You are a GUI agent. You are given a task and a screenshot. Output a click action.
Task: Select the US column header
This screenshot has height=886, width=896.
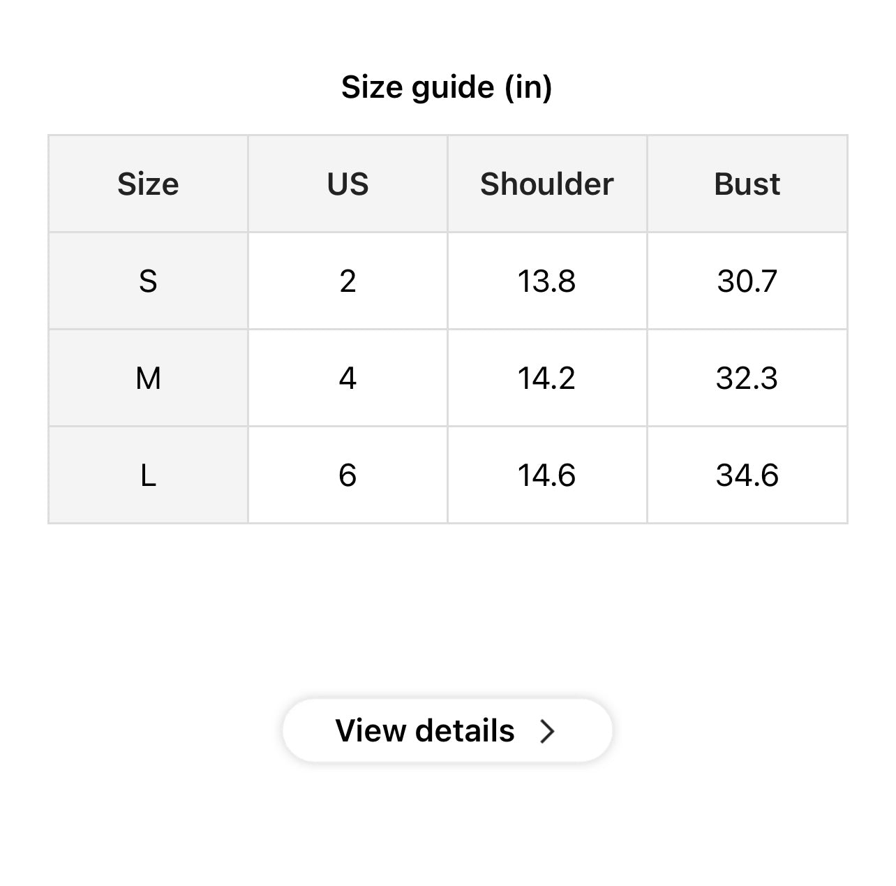click(x=348, y=184)
